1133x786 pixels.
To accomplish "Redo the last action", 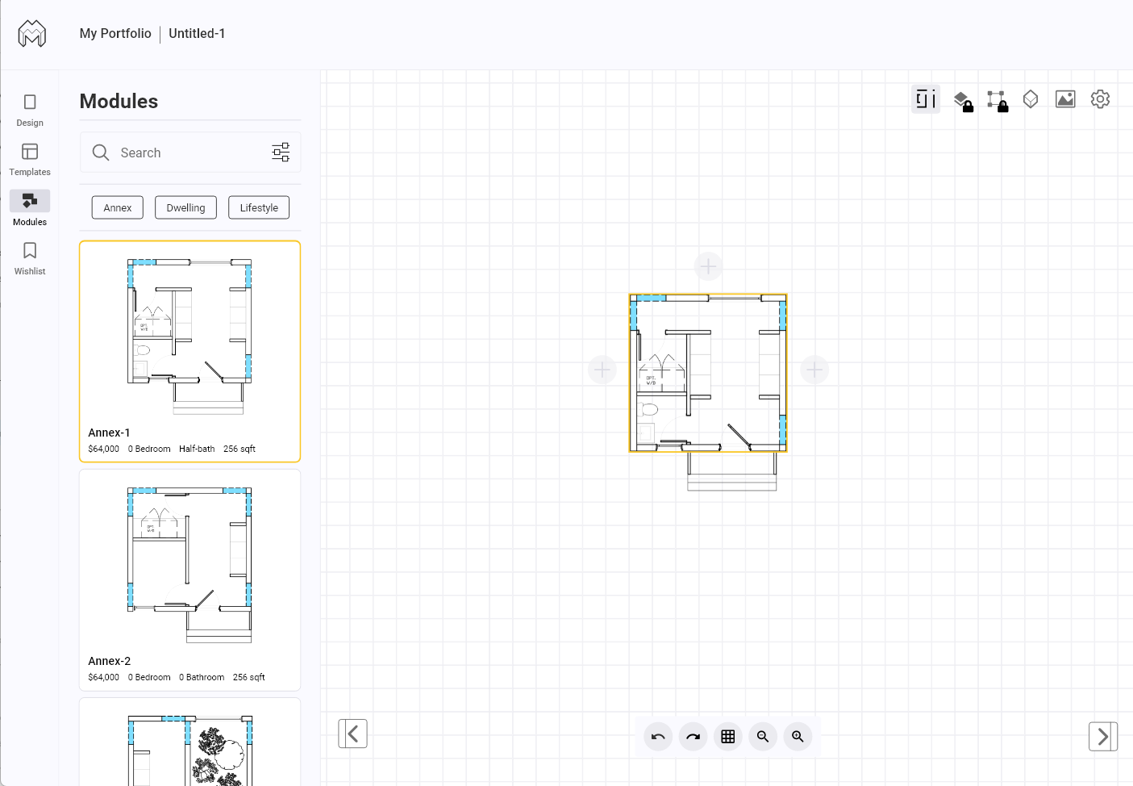I will click(693, 736).
